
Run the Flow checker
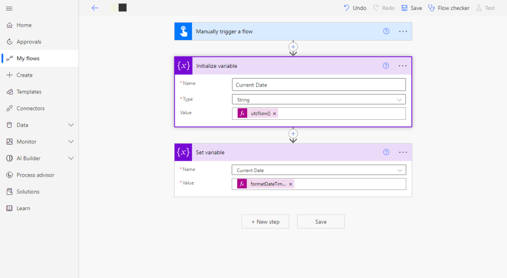pos(449,8)
